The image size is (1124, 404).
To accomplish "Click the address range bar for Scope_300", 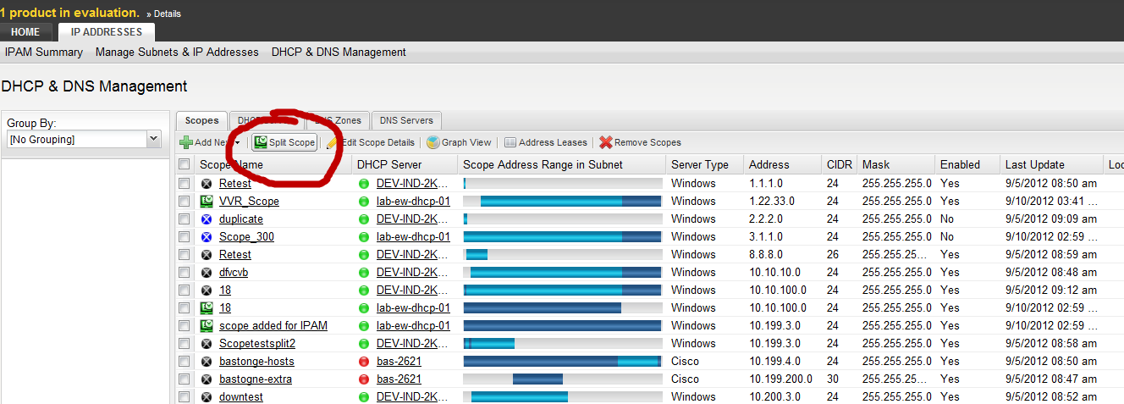I will [562, 236].
